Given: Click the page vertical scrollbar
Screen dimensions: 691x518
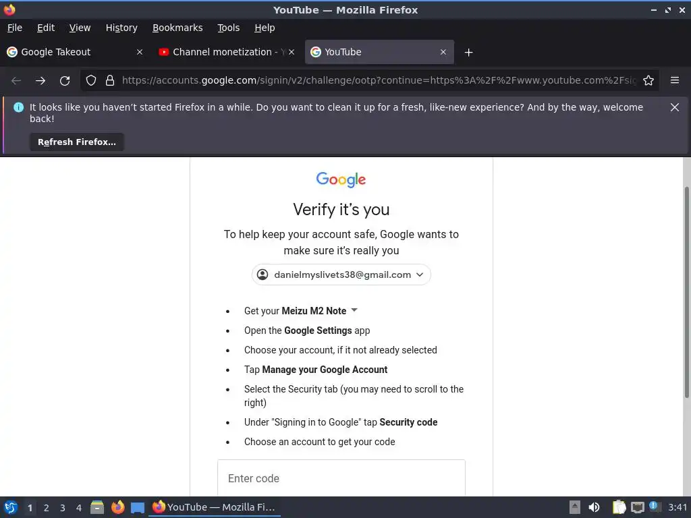Looking at the screenshot, I should (686, 293).
